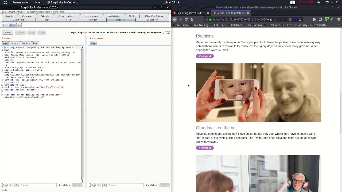Switch to the Intruder tab
Image resolution: width=342 pixels, height=192 pixels.
[x=93, y=20]
